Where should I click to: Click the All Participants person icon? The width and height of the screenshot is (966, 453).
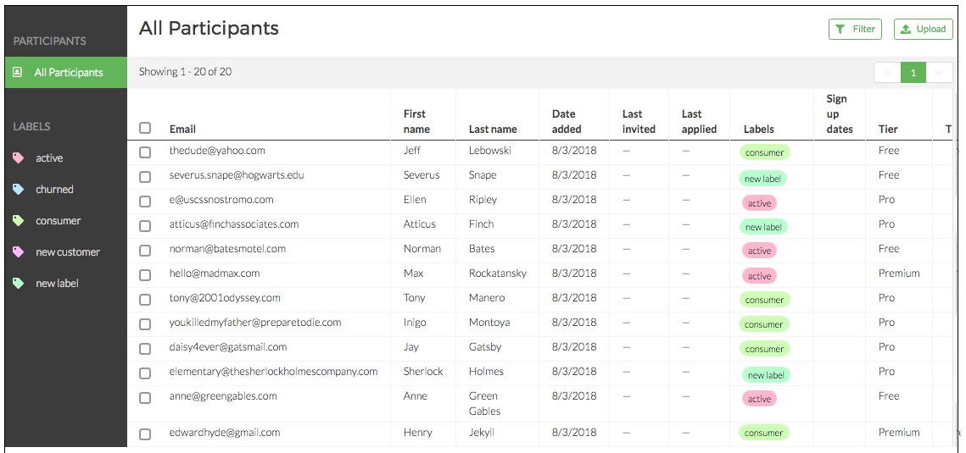click(x=18, y=73)
